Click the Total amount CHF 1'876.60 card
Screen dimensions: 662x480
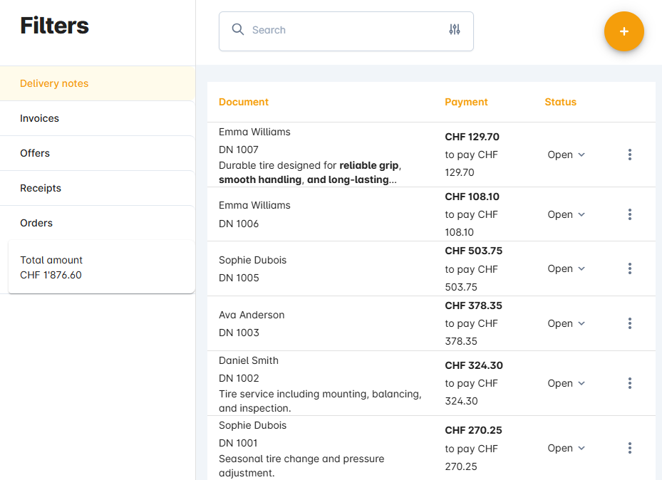(x=101, y=267)
